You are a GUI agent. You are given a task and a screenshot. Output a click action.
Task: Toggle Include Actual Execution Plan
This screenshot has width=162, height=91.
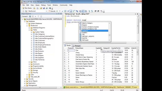[x=74, y=11]
